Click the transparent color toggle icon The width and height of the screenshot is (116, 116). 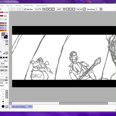(2, 38)
